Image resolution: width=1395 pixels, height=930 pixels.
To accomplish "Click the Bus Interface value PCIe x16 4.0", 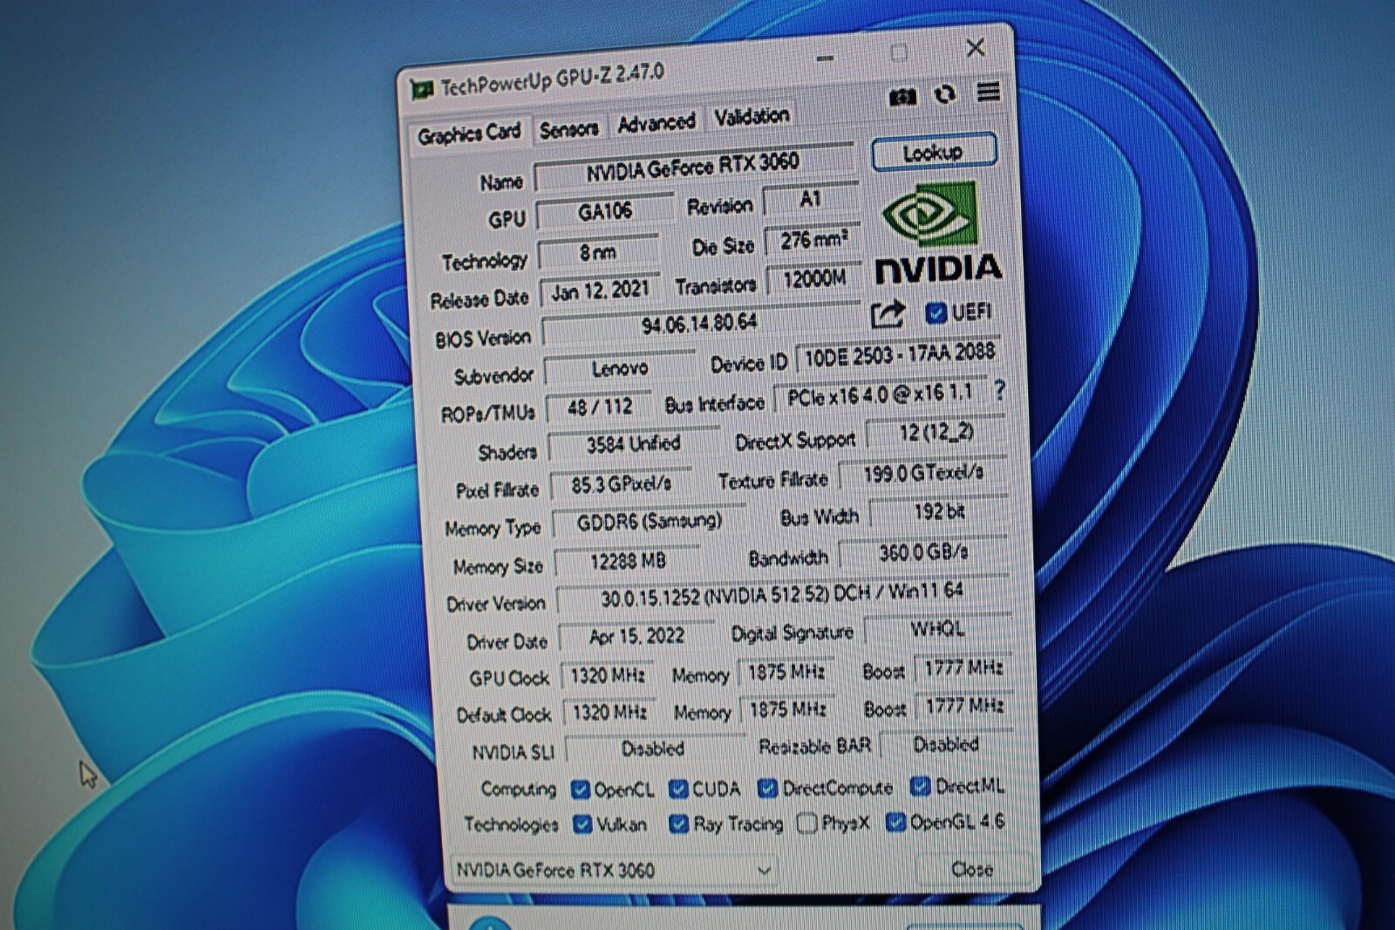I will (881, 395).
